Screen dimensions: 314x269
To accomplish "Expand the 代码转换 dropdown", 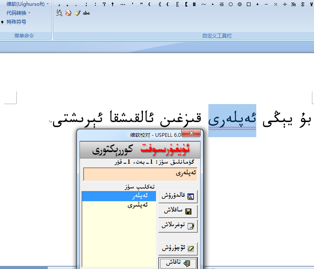I will coord(18,13).
